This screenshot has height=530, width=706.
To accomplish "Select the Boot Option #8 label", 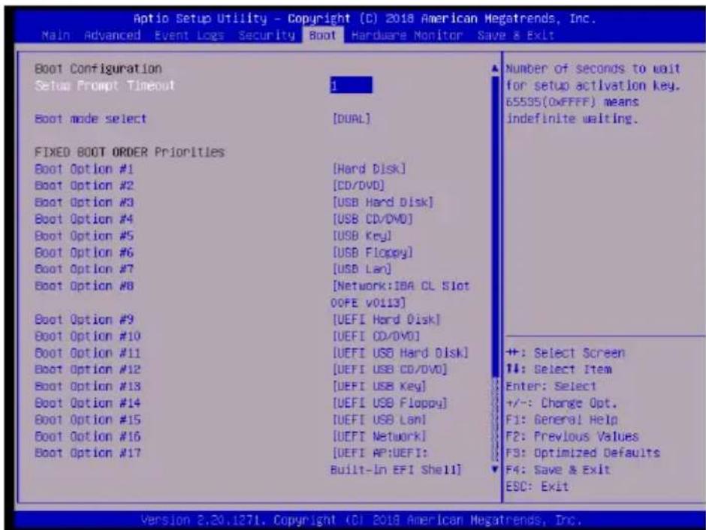I will click(x=84, y=286).
